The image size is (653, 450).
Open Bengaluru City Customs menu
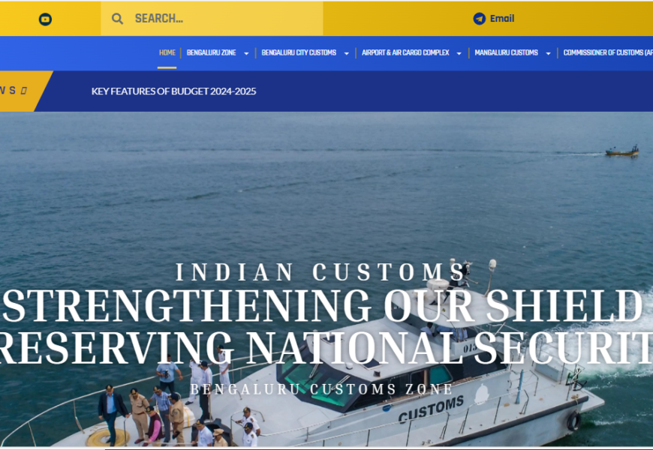click(x=299, y=52)
